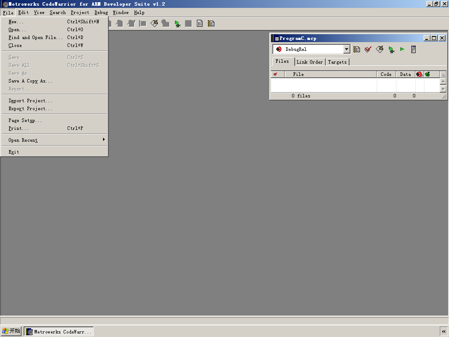Click the plain document list icon in main toolbar
Viewport: 449px width, 337px height.
click(200, 24)
